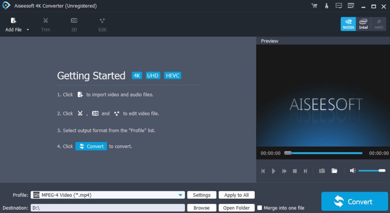The width and height of the screenshot is (390, 213).
Task: Click the MPEG-4 profile format icon
Action: (36, 195)
